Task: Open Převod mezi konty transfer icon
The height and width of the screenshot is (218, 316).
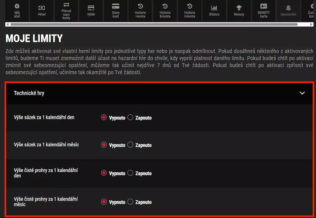Action: [66, 4]
